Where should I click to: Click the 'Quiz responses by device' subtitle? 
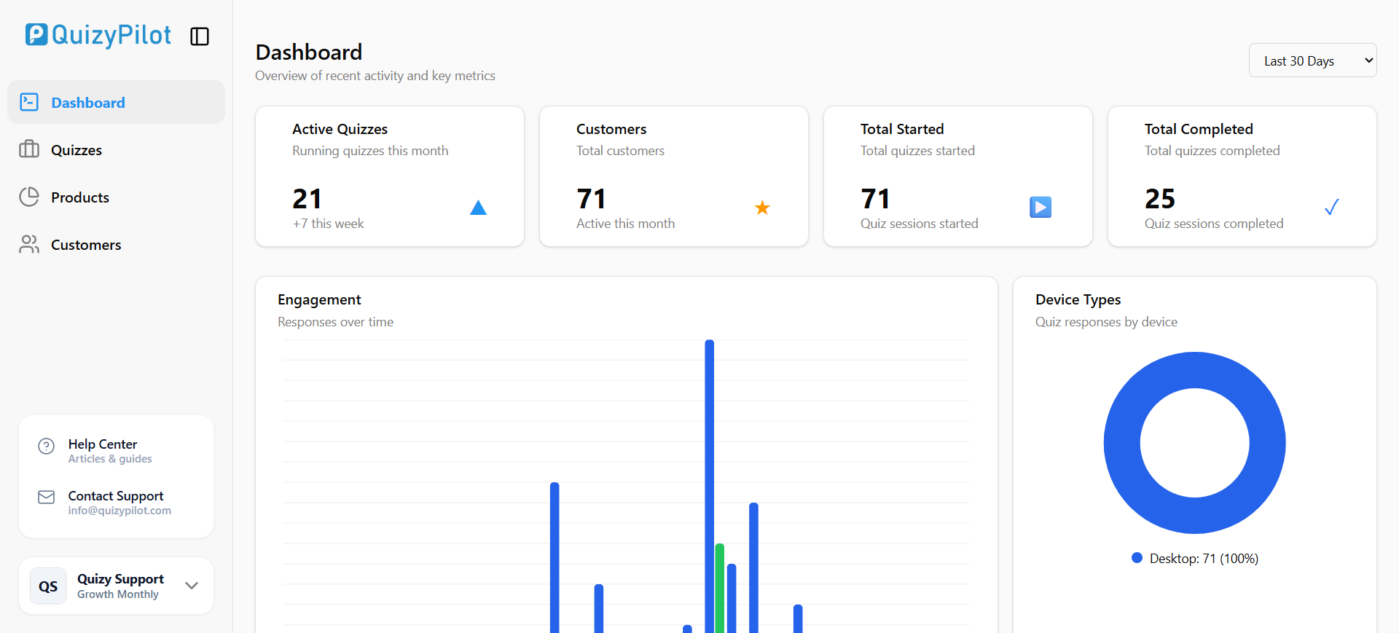tap(1106, 322)
